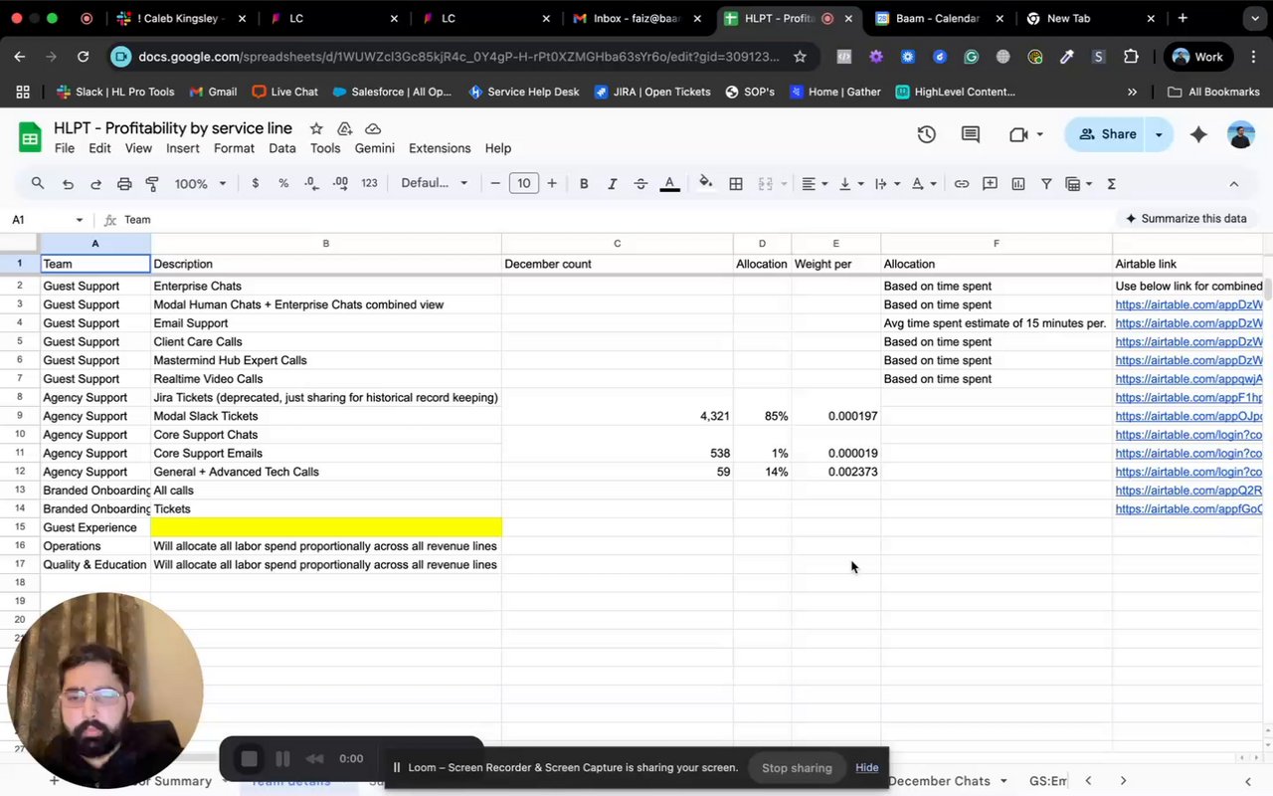This screenshot has height=796, width=1273.
Task: Click the Loom webcam bubble
Action: click(104, 691)
